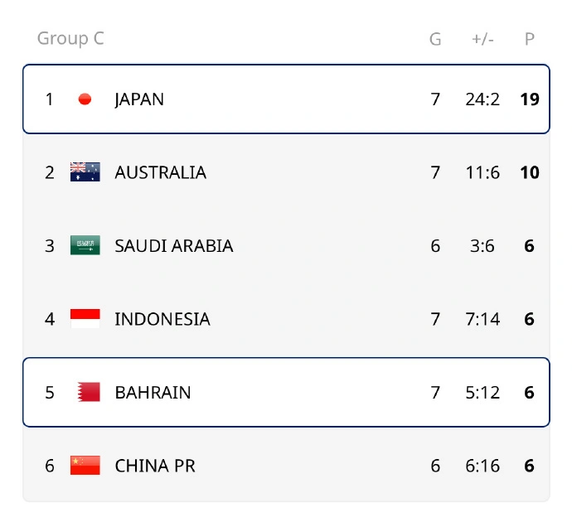Click the Australia flag icon

(85, 172)
